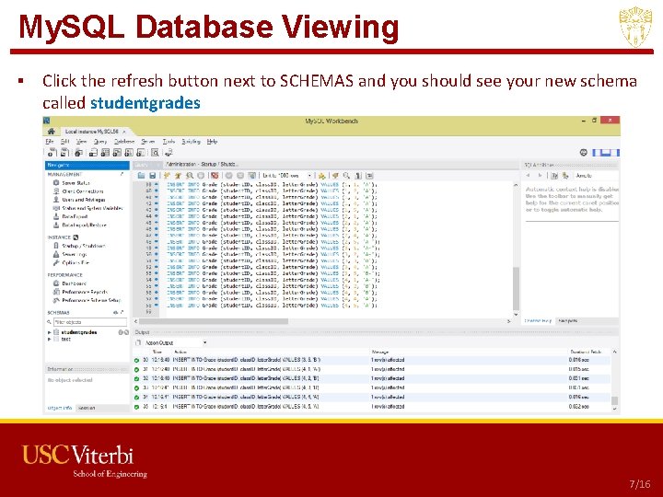
Task: Toggle automatic context help icon
Action: pos(554,176)
